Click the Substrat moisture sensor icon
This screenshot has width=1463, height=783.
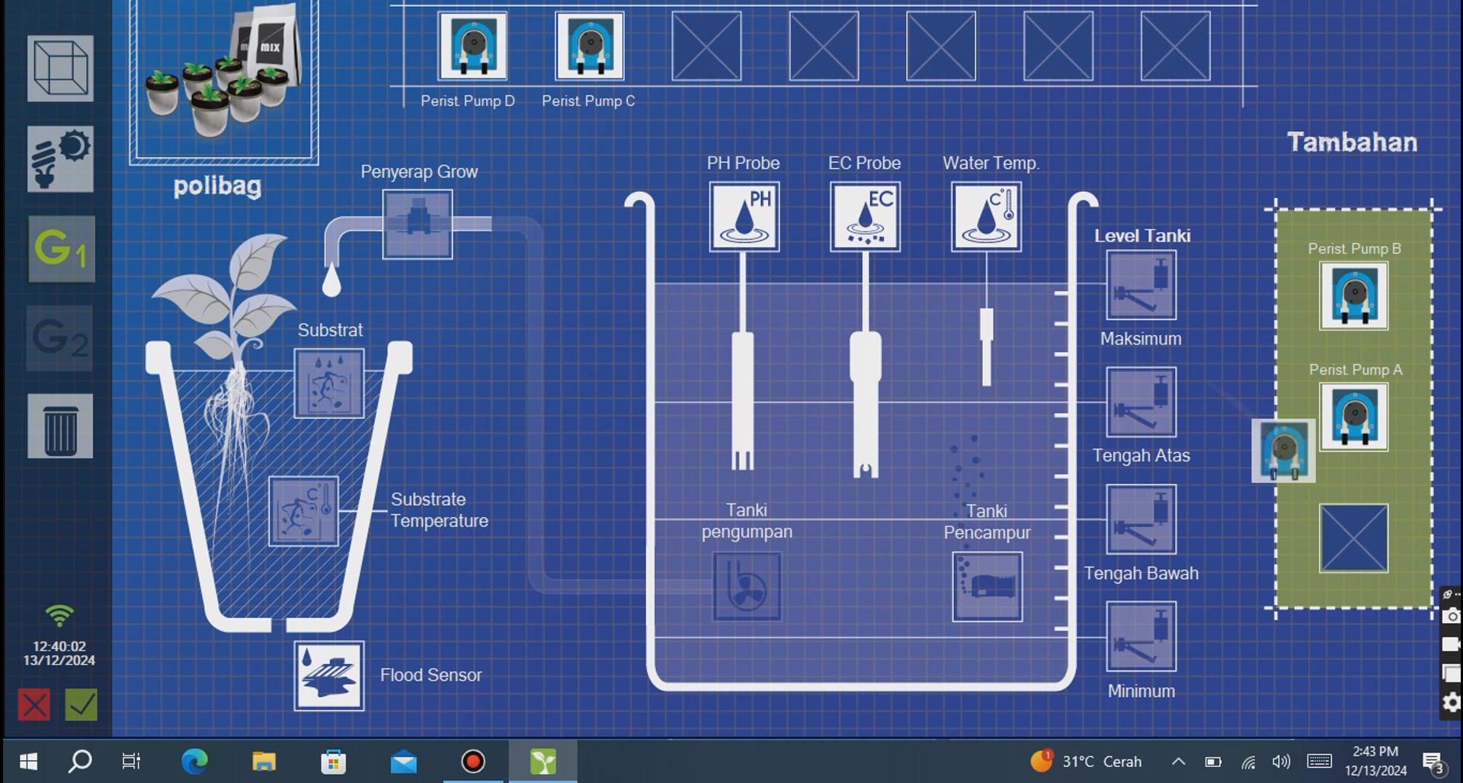[x=329, y=384]
